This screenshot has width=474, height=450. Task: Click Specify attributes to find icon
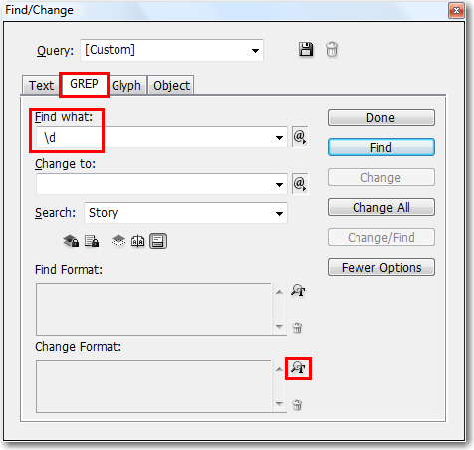click(x=298, y=290)
